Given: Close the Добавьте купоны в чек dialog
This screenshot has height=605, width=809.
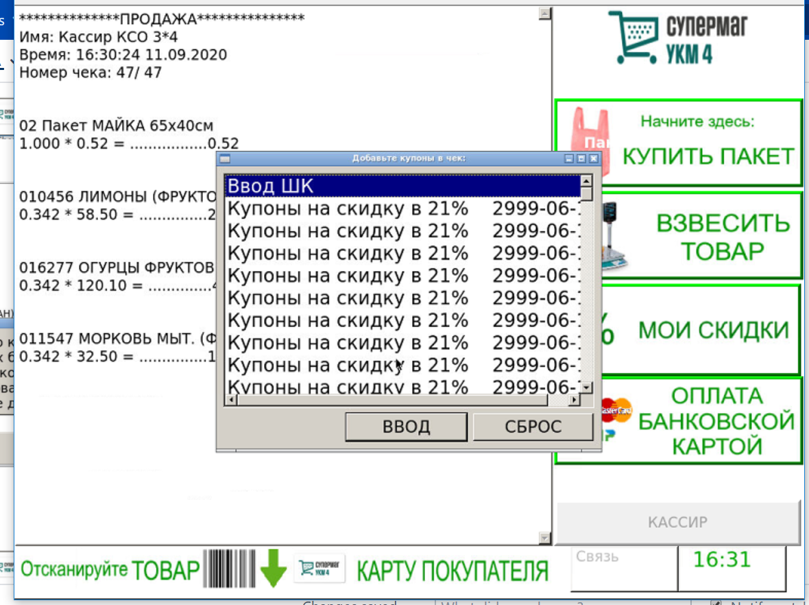Looking at the screenshot, I should 594,158.
